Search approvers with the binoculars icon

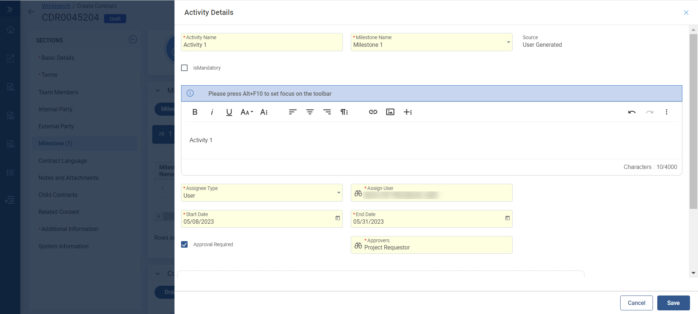click(358, 245)
